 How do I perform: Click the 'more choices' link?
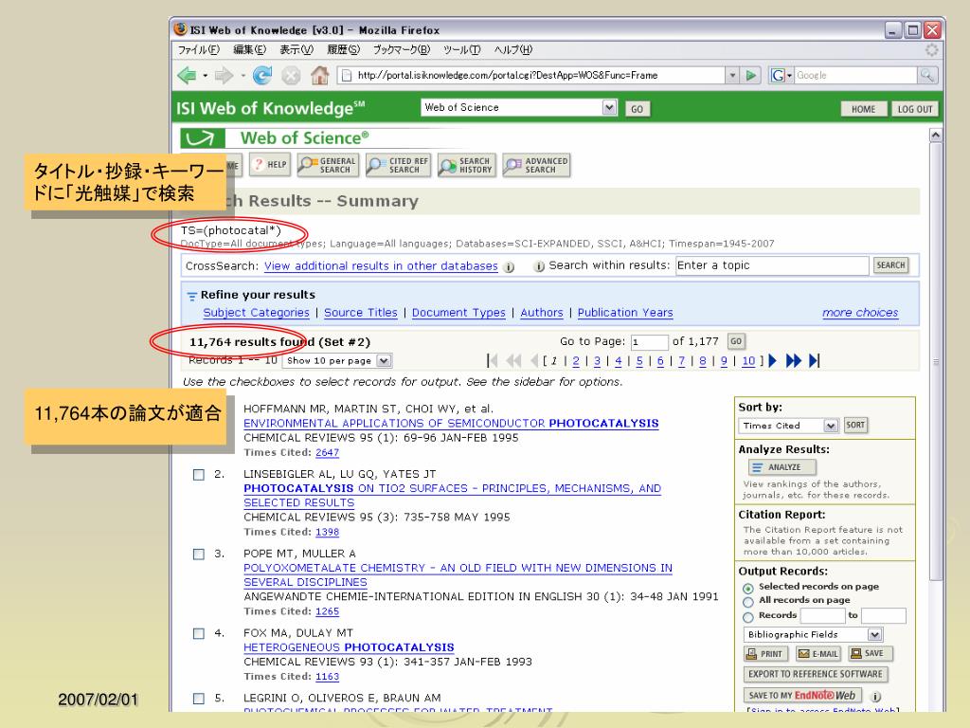tap(860, 313)
